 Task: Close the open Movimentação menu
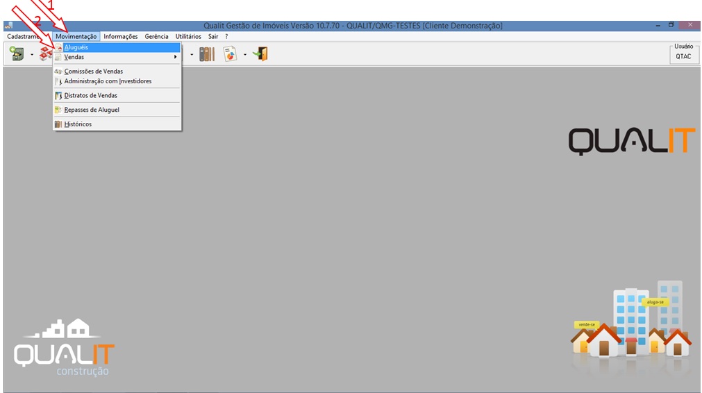(x=76, y=36)
